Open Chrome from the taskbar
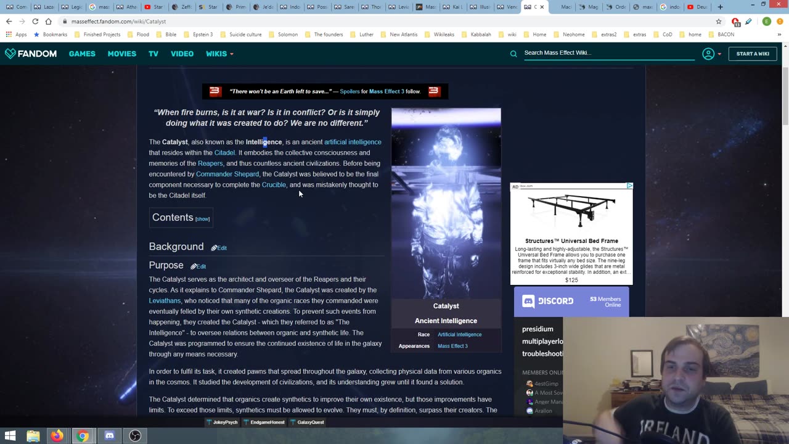Screen dimensions: 789x444 [82, 436]
